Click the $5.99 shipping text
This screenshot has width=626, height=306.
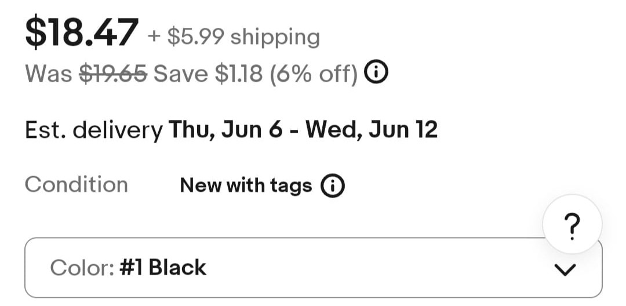[234, 37]
